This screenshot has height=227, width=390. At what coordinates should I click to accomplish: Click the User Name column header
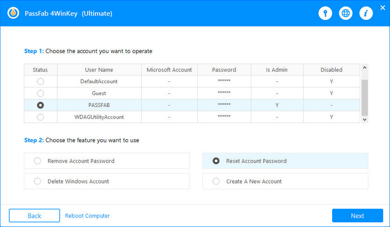(99, 70)
